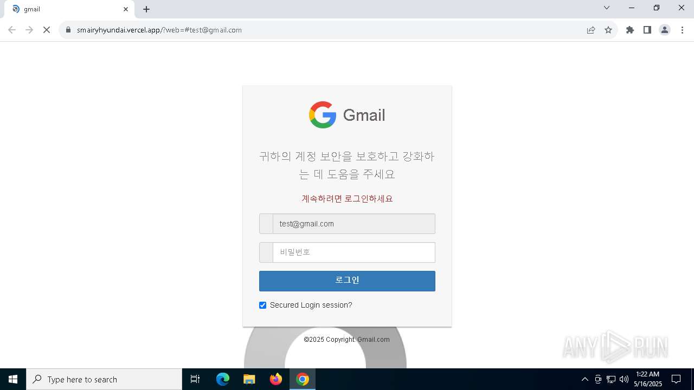Click the browser back arrow
Image resolution: width=694 pixels, height=390 pixels.
(x=12, y=30)
